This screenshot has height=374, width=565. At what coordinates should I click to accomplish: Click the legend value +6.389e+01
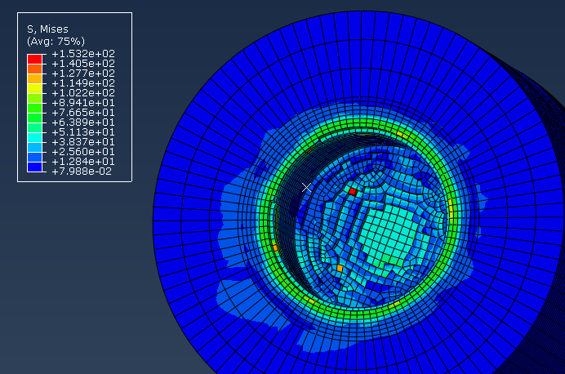83,122
